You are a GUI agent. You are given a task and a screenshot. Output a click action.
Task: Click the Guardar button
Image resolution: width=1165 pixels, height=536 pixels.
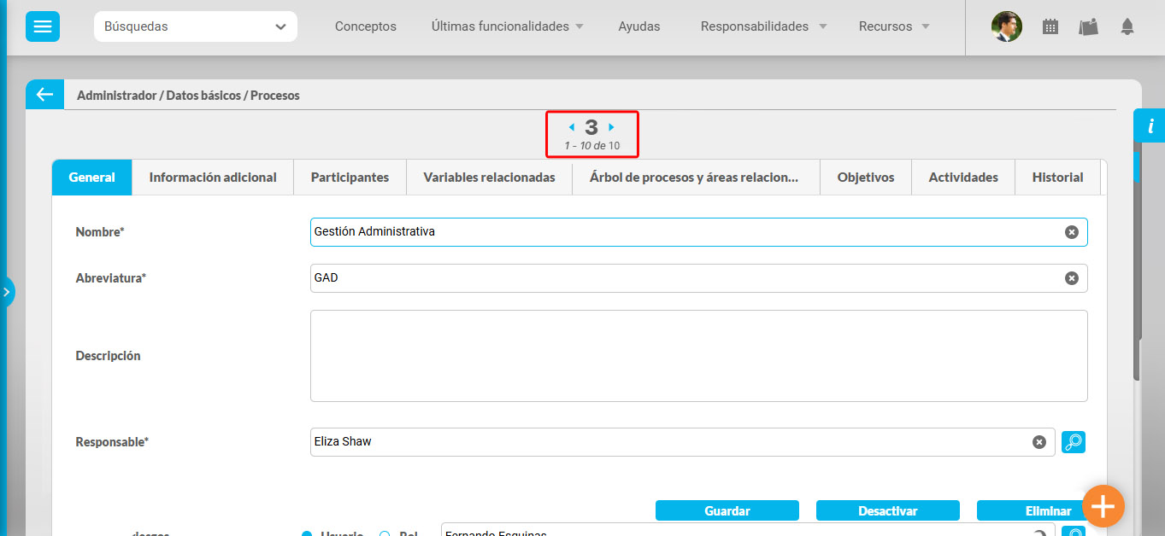coord(727,510)
